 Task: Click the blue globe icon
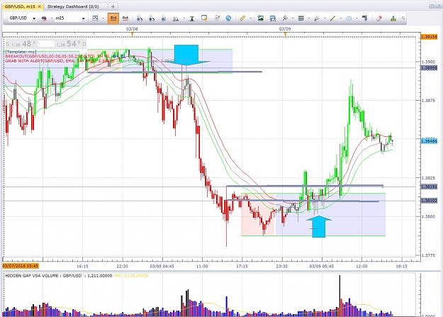pyautogui.click(x=228, y=18)
